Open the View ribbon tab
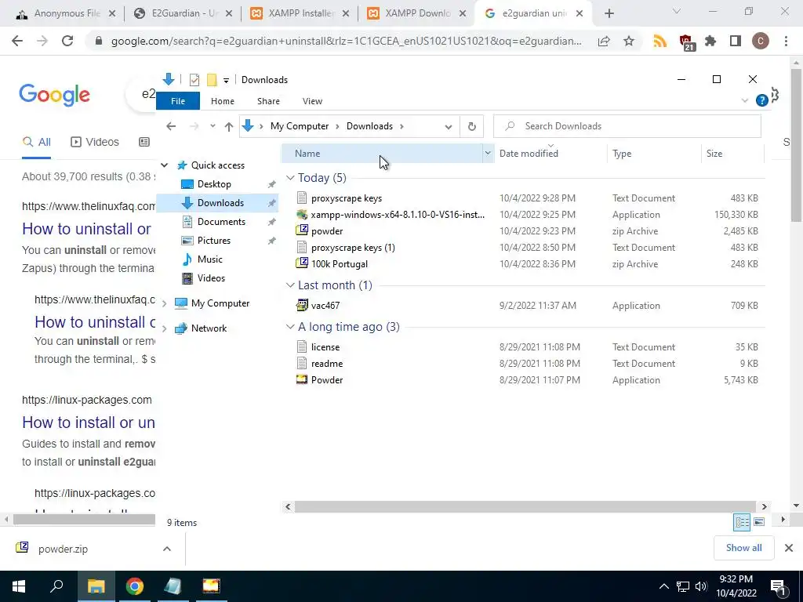803x602 pixels. 312,101
